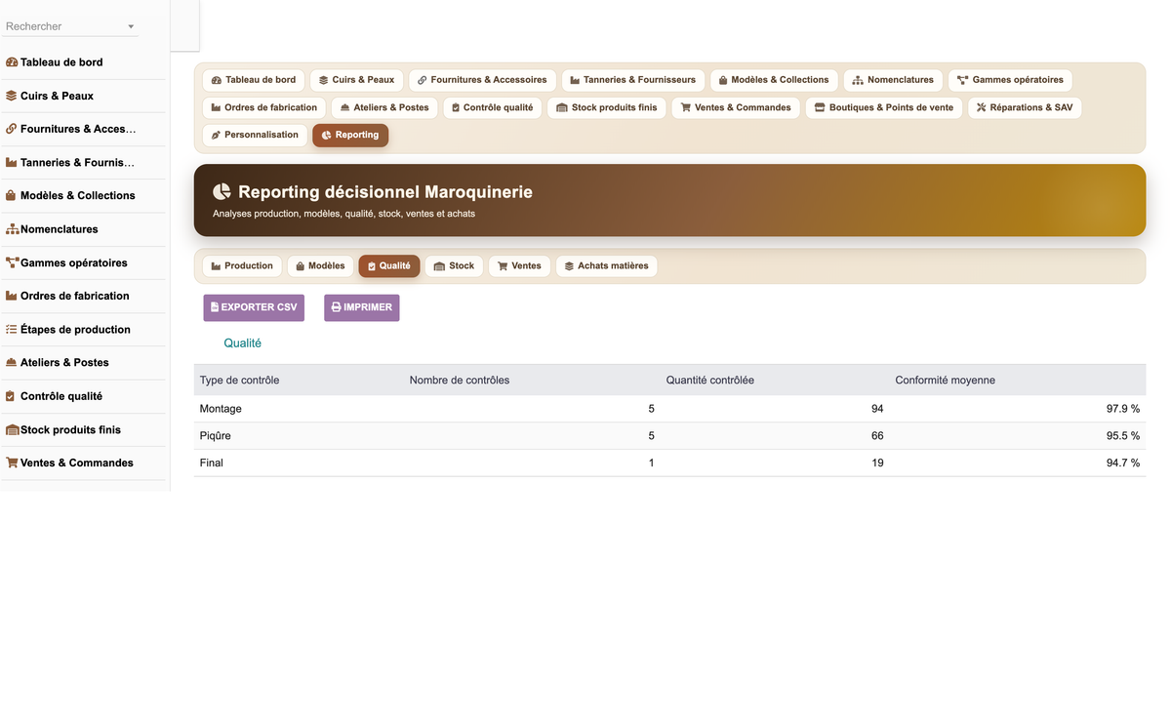Open Ateliers & Postes in the top navigation
This screenshot has height=725, width=1171.
click(x=384, y=107)
